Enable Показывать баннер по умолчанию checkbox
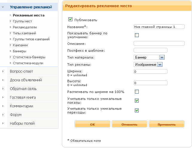This screenshot has height=148, width=192. pyautogui.click(x=137, y=35)
